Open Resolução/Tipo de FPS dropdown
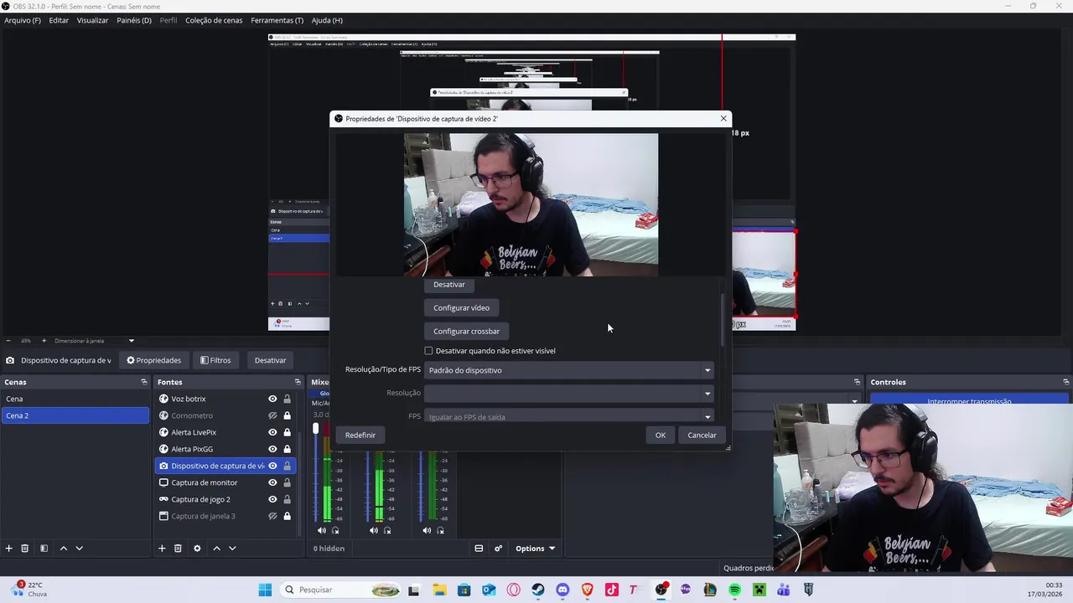Image resolution: width=1073 pixels, height=603 pixels. [x=569, y=370]
